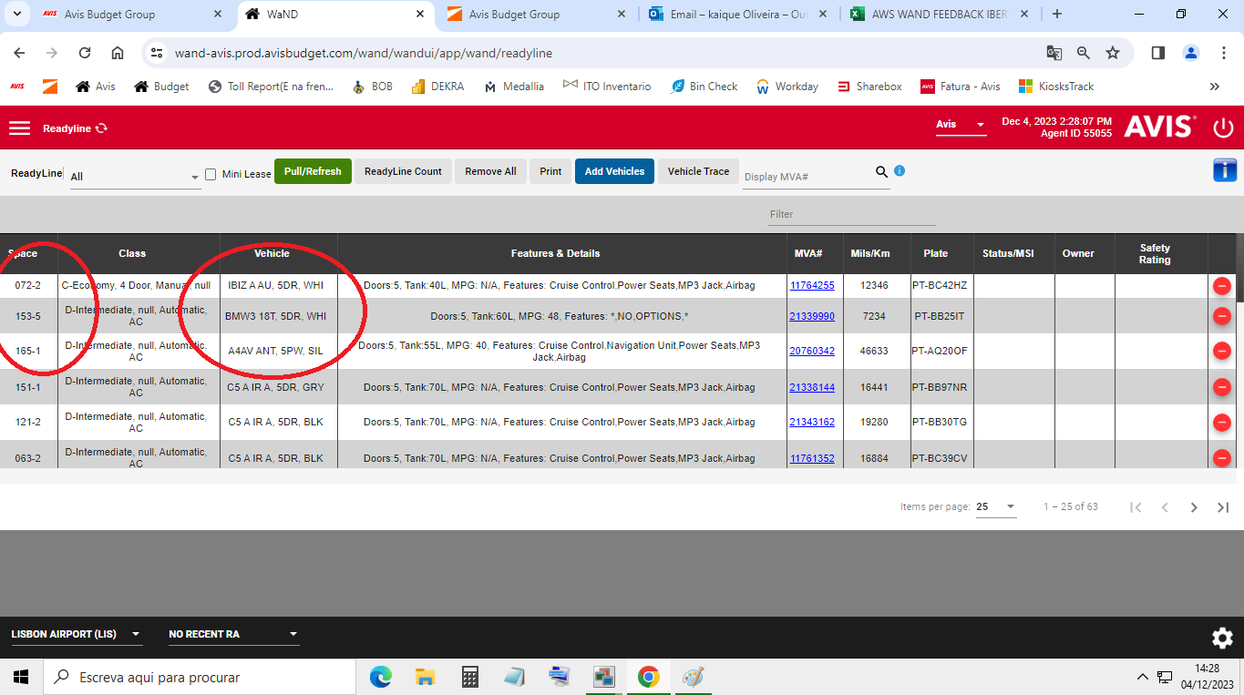Viewport: 1244px width, 695px height.
Task: Click the Display MVA# input field
Action: coord(807,177)
